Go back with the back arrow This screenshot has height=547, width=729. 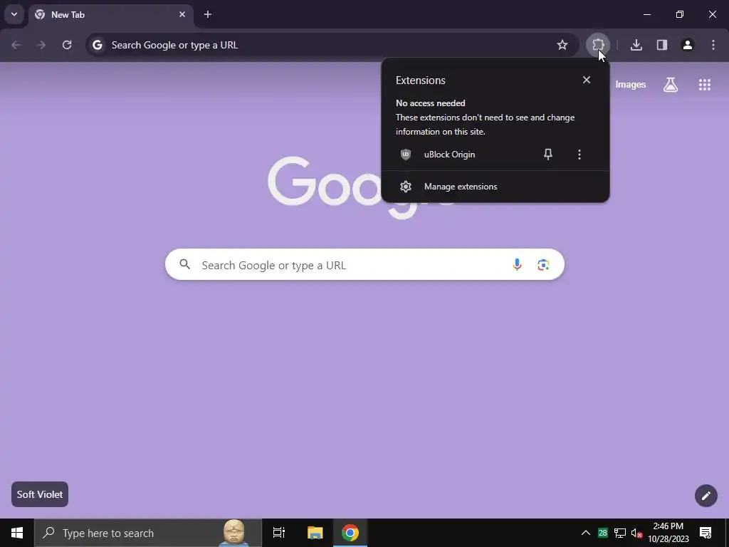[x=16, y=45]
